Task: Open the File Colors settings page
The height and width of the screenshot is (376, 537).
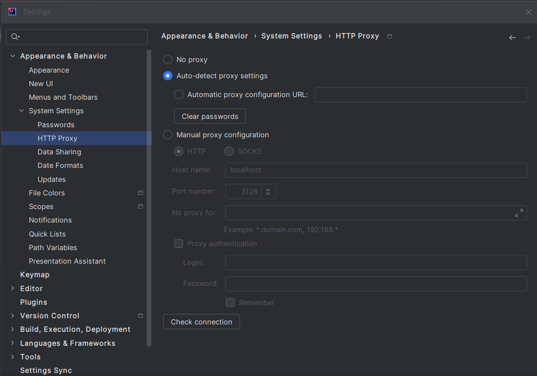Action: (47, 193)
